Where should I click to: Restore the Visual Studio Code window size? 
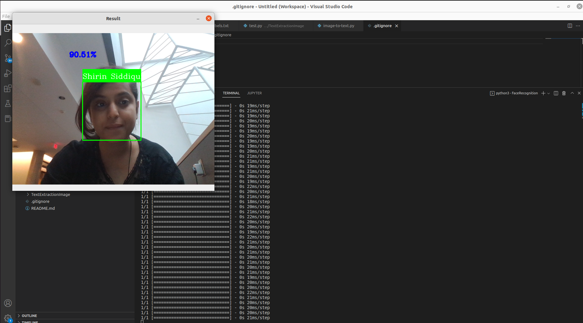click(x=568, y=6)
